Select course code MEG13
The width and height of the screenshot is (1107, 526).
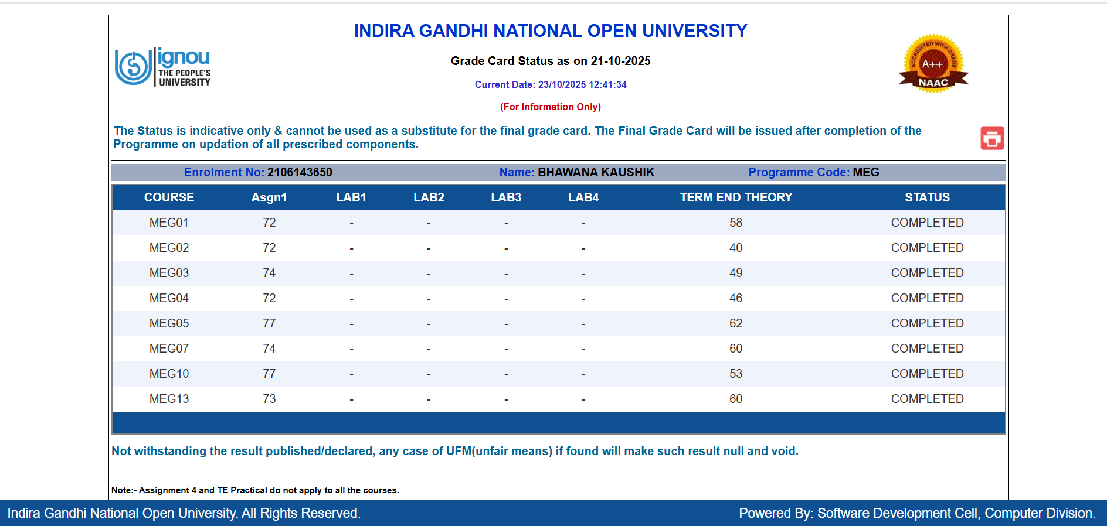click(x=169, y=399)
